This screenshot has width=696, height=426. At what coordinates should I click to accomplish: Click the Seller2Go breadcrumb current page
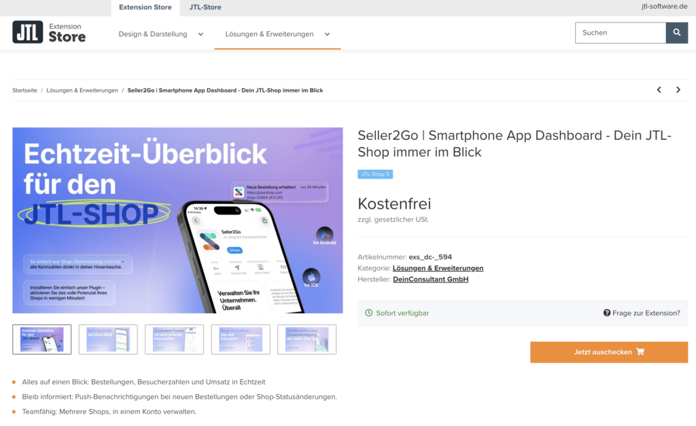pyautogui.click(x=225, y=90)
